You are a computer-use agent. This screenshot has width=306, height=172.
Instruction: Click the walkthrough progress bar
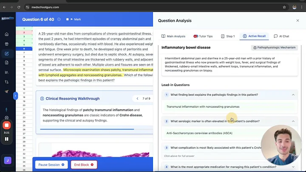[96, 129]
